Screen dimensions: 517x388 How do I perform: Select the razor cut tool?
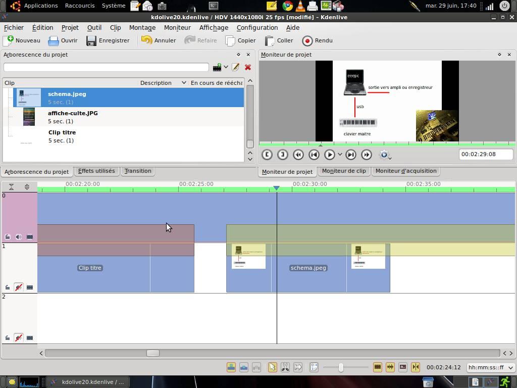pyautogui.click(x=285, y=368)
